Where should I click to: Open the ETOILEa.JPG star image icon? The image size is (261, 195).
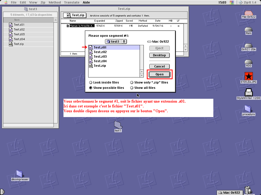[249, 76]
